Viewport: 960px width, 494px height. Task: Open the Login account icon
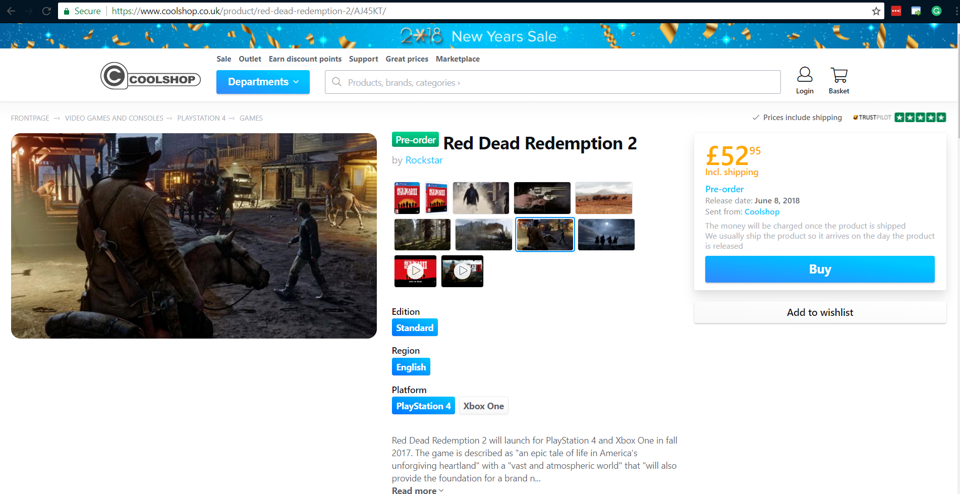tap(805, 81)
